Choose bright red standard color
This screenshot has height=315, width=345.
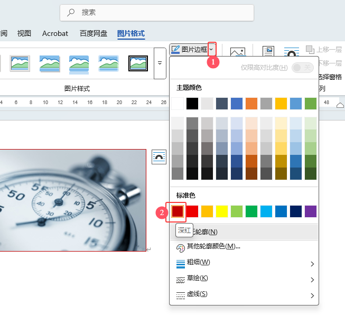click(x=192, y=211)
